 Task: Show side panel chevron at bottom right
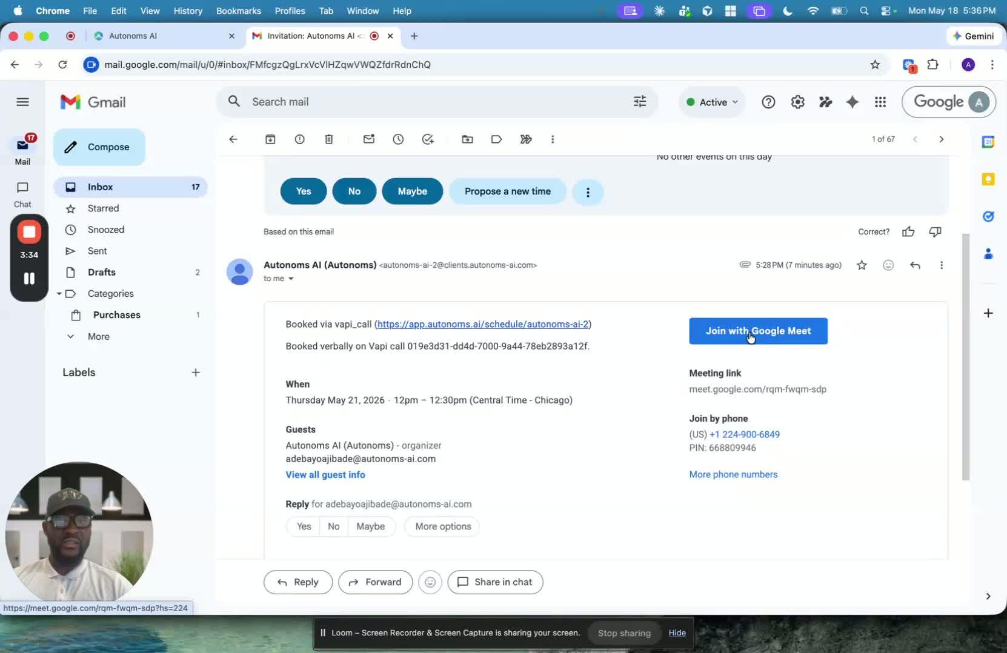coord(988,596)
